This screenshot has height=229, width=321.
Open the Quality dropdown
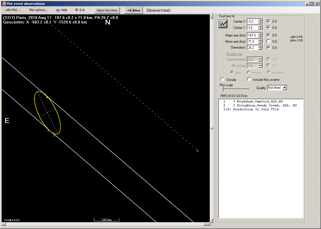click(x=285, y=88)
